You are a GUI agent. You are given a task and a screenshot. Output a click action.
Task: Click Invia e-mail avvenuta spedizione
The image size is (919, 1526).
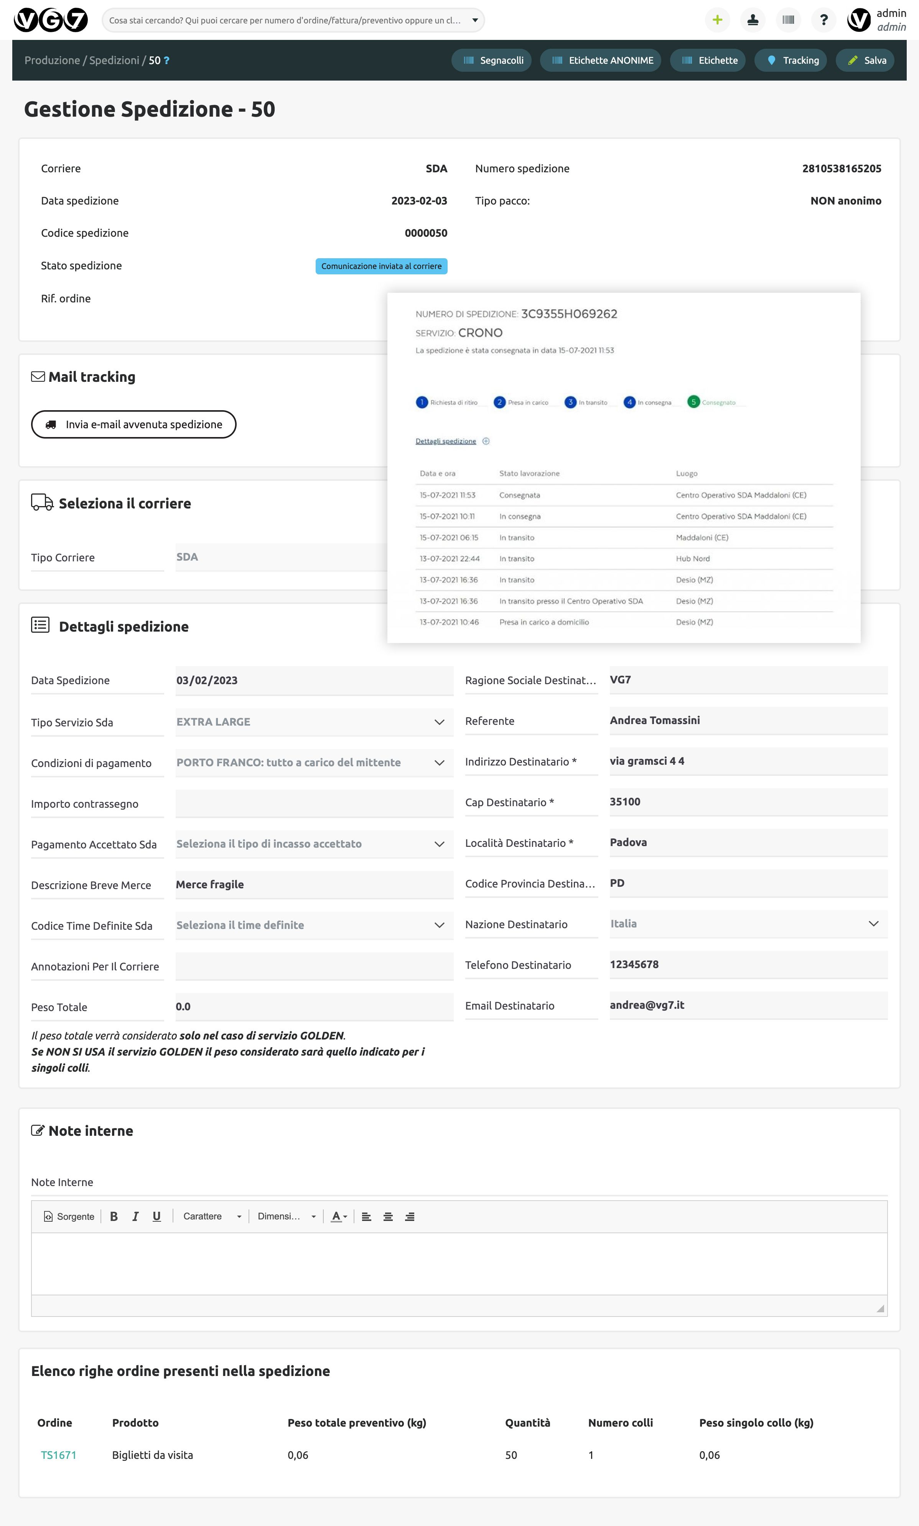[134, 424]
